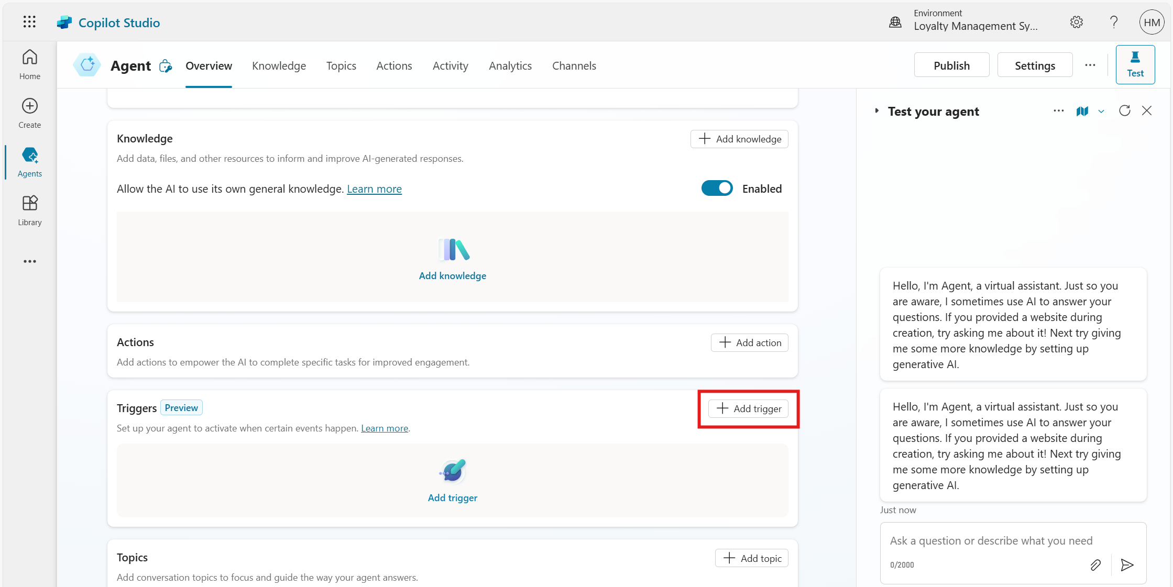Click the Add trigger button
The height and width of the screenshot is (587, 1173).
click(748, 408)
